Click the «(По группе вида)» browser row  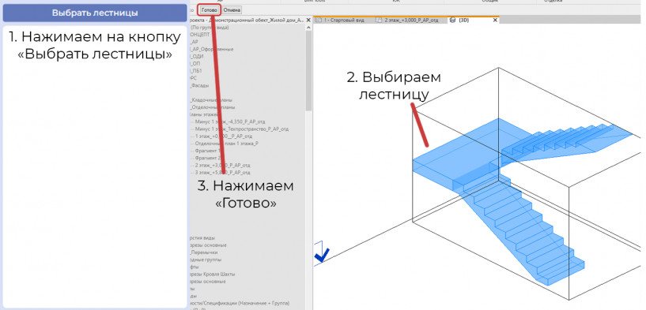click(209, 27)
